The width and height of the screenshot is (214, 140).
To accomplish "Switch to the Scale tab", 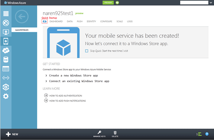I will coord(120,21).
